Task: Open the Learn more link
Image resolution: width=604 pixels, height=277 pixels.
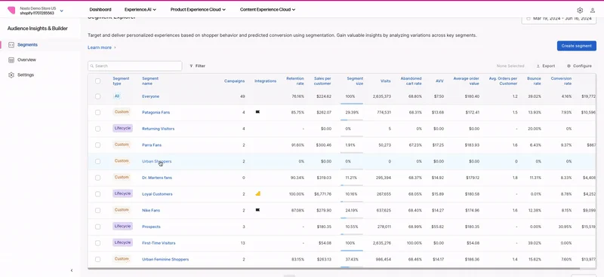Action: [102, 47]
